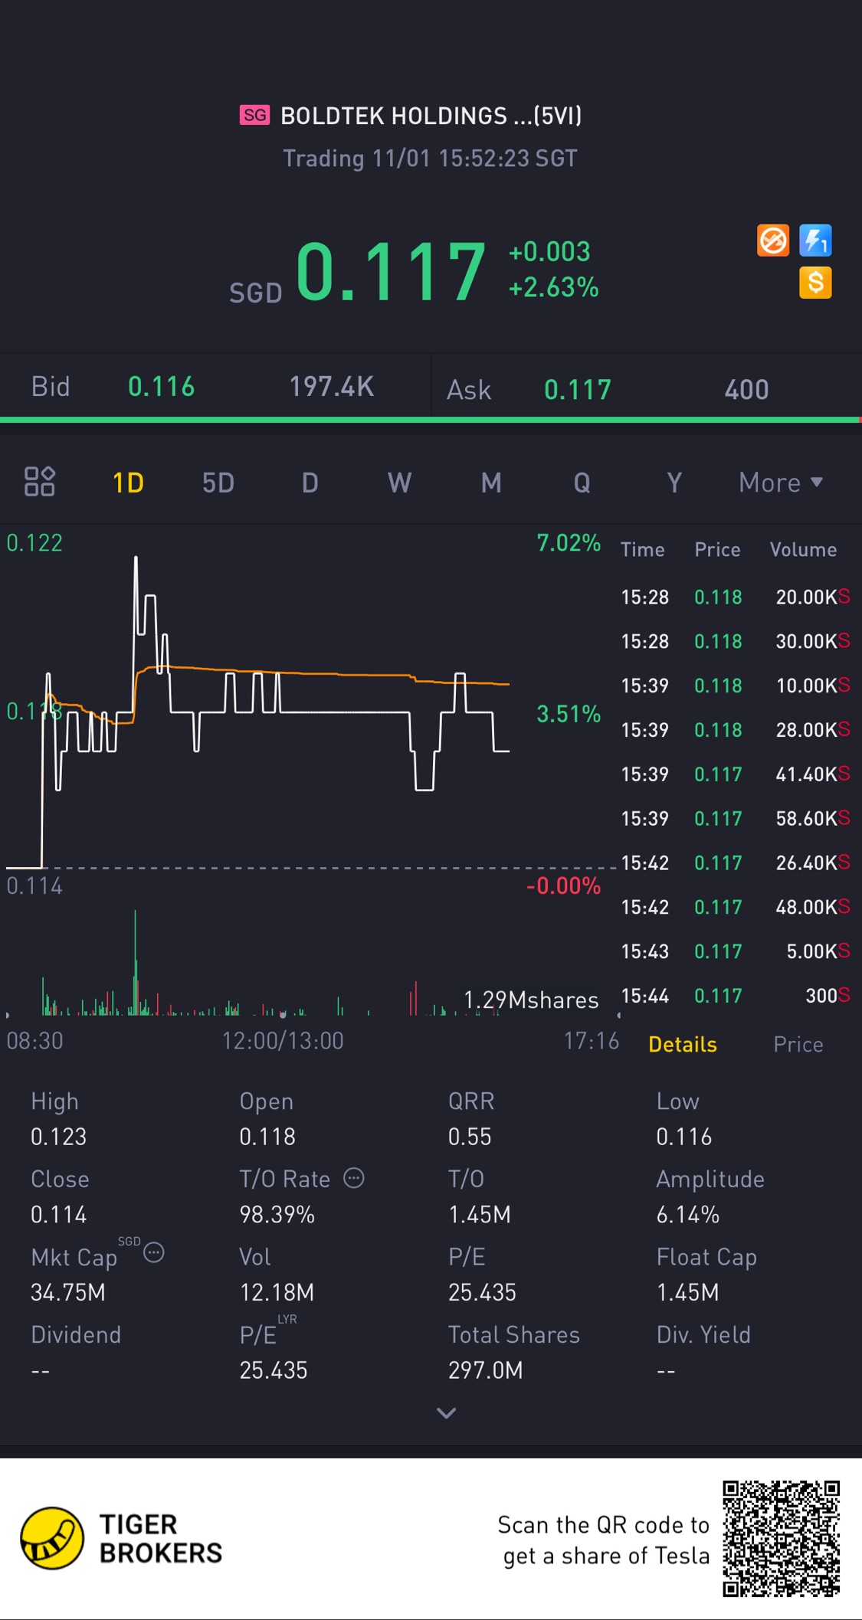
Task: Switch to the W weekly chart tab
Action: pyautogui.click(x=400, y=483)
